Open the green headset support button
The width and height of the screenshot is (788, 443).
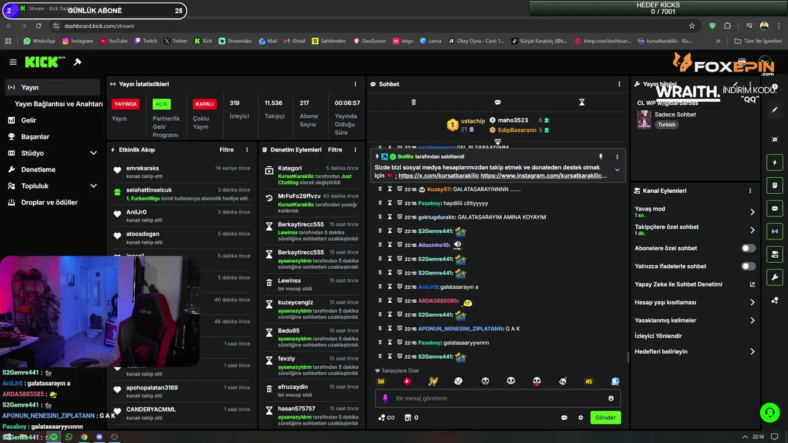click(x=769, y=412)
